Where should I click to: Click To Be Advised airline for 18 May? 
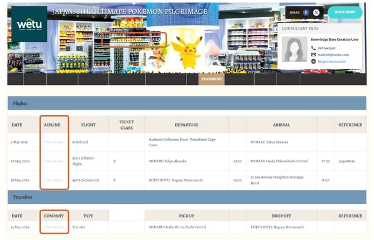(54, 180)
